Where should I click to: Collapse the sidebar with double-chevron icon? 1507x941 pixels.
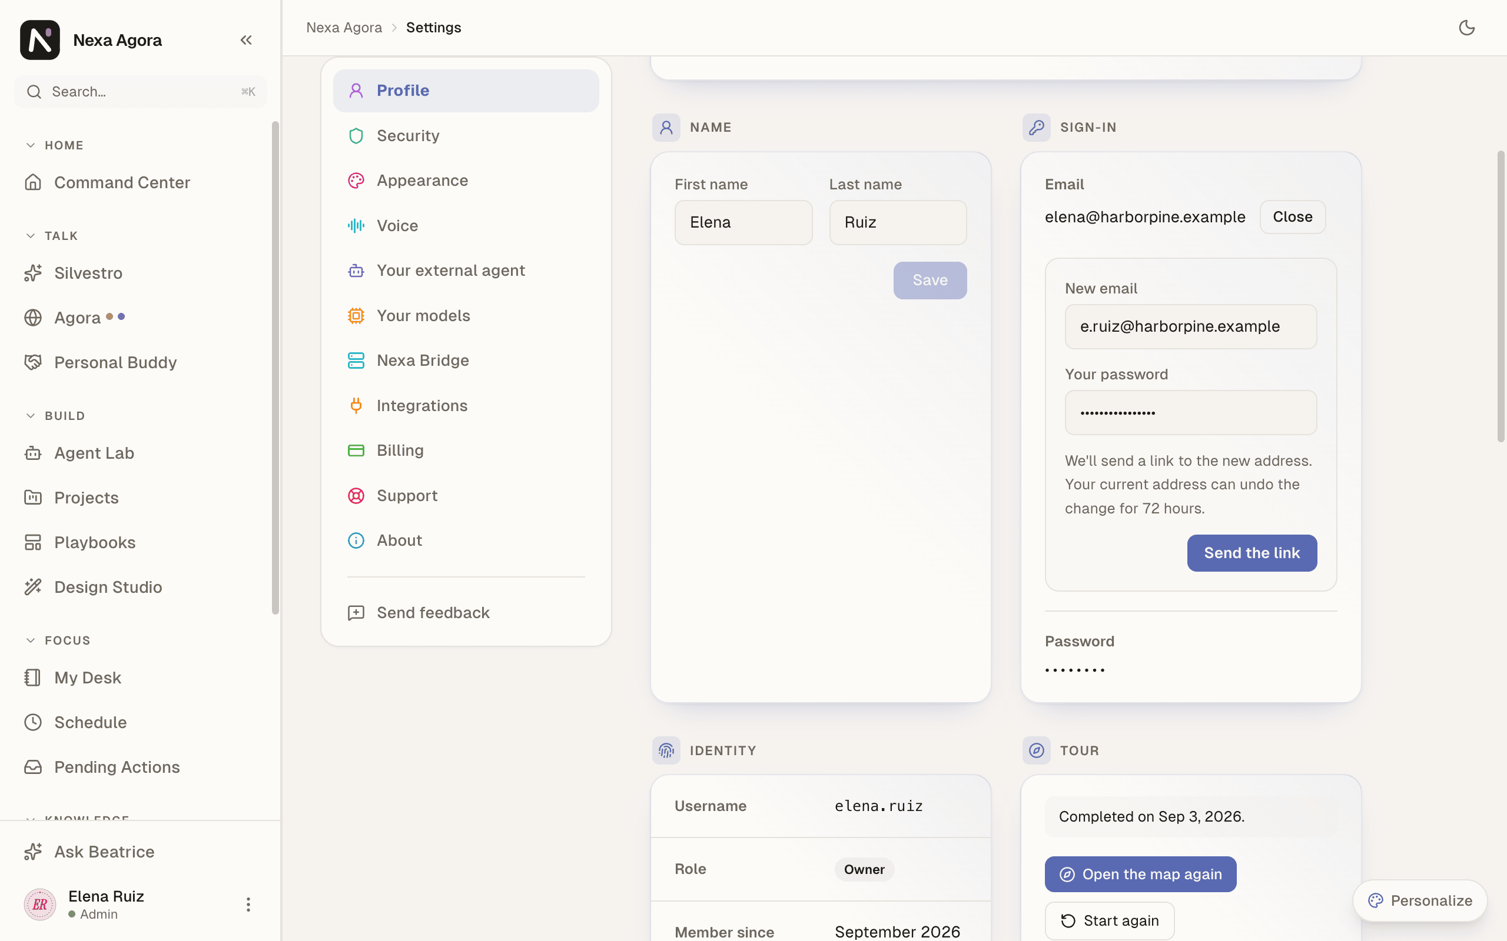[246, 41]
